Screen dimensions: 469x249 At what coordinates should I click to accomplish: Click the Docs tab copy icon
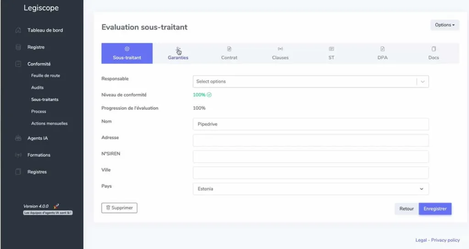[434, 49]
